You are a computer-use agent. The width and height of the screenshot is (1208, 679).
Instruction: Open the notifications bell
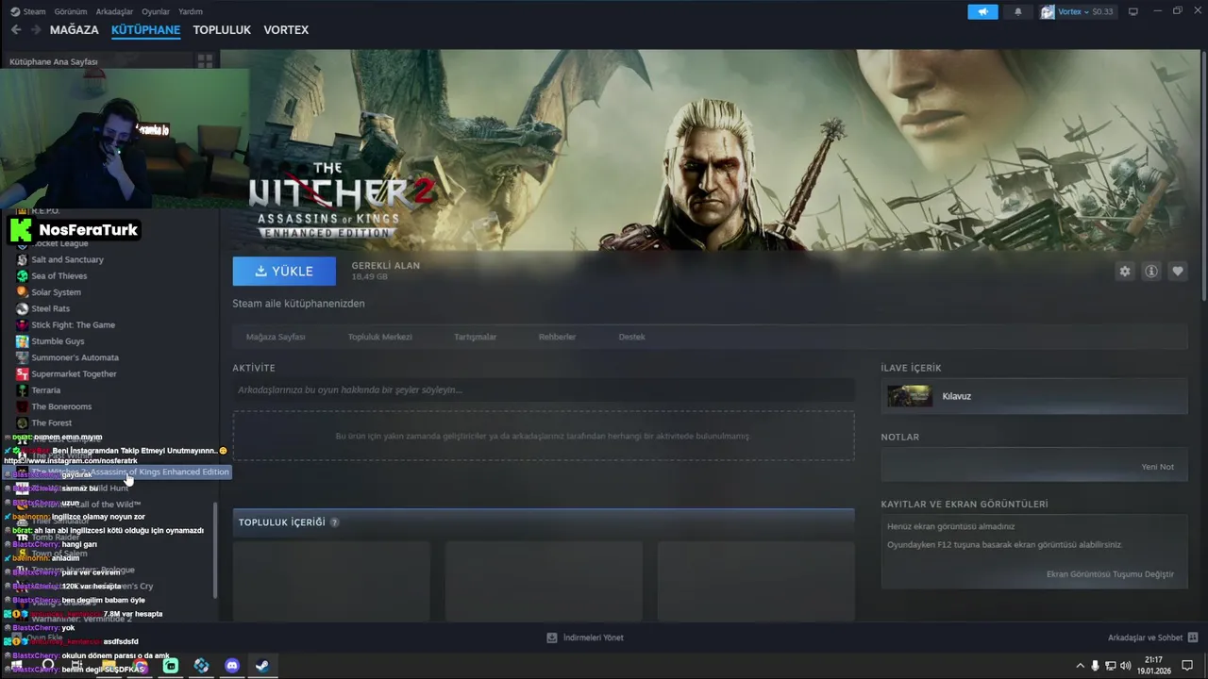[1017, 11]
